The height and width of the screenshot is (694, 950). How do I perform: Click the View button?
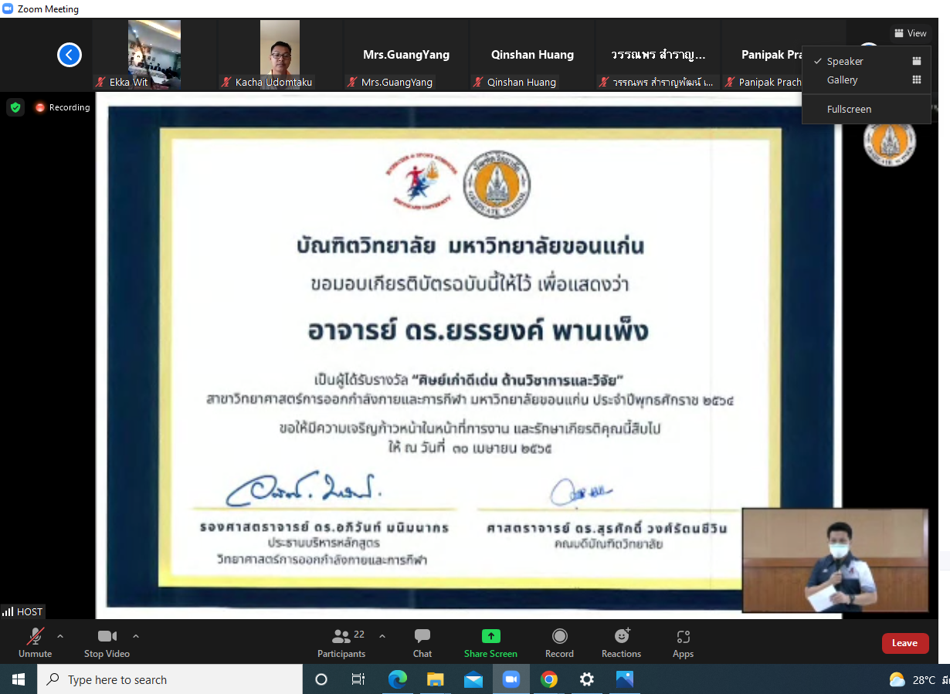910,33
